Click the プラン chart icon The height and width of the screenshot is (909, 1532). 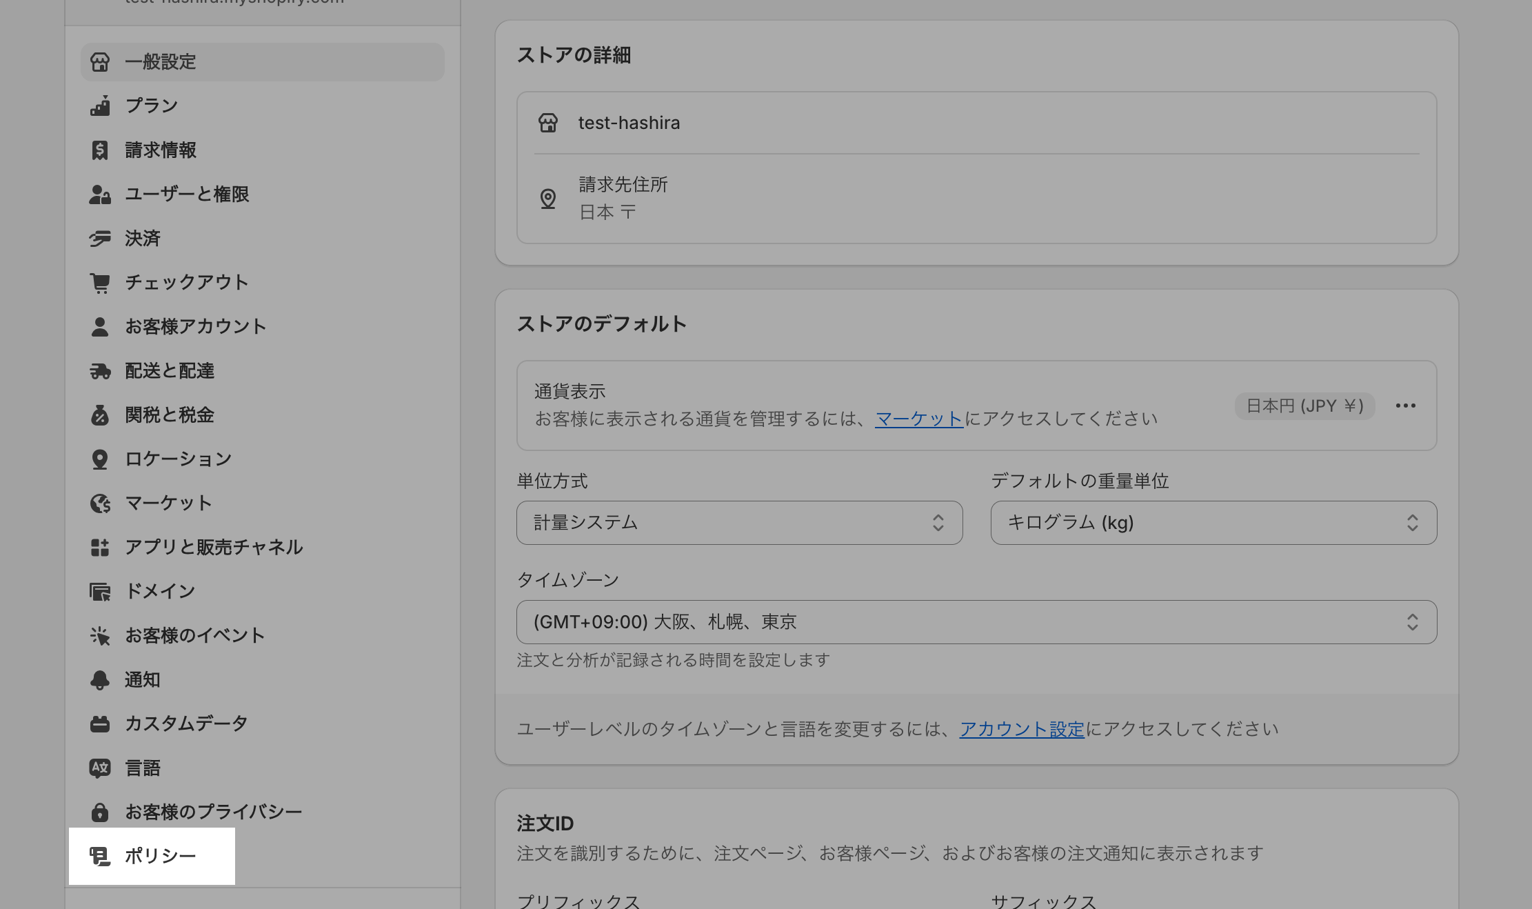100,106
